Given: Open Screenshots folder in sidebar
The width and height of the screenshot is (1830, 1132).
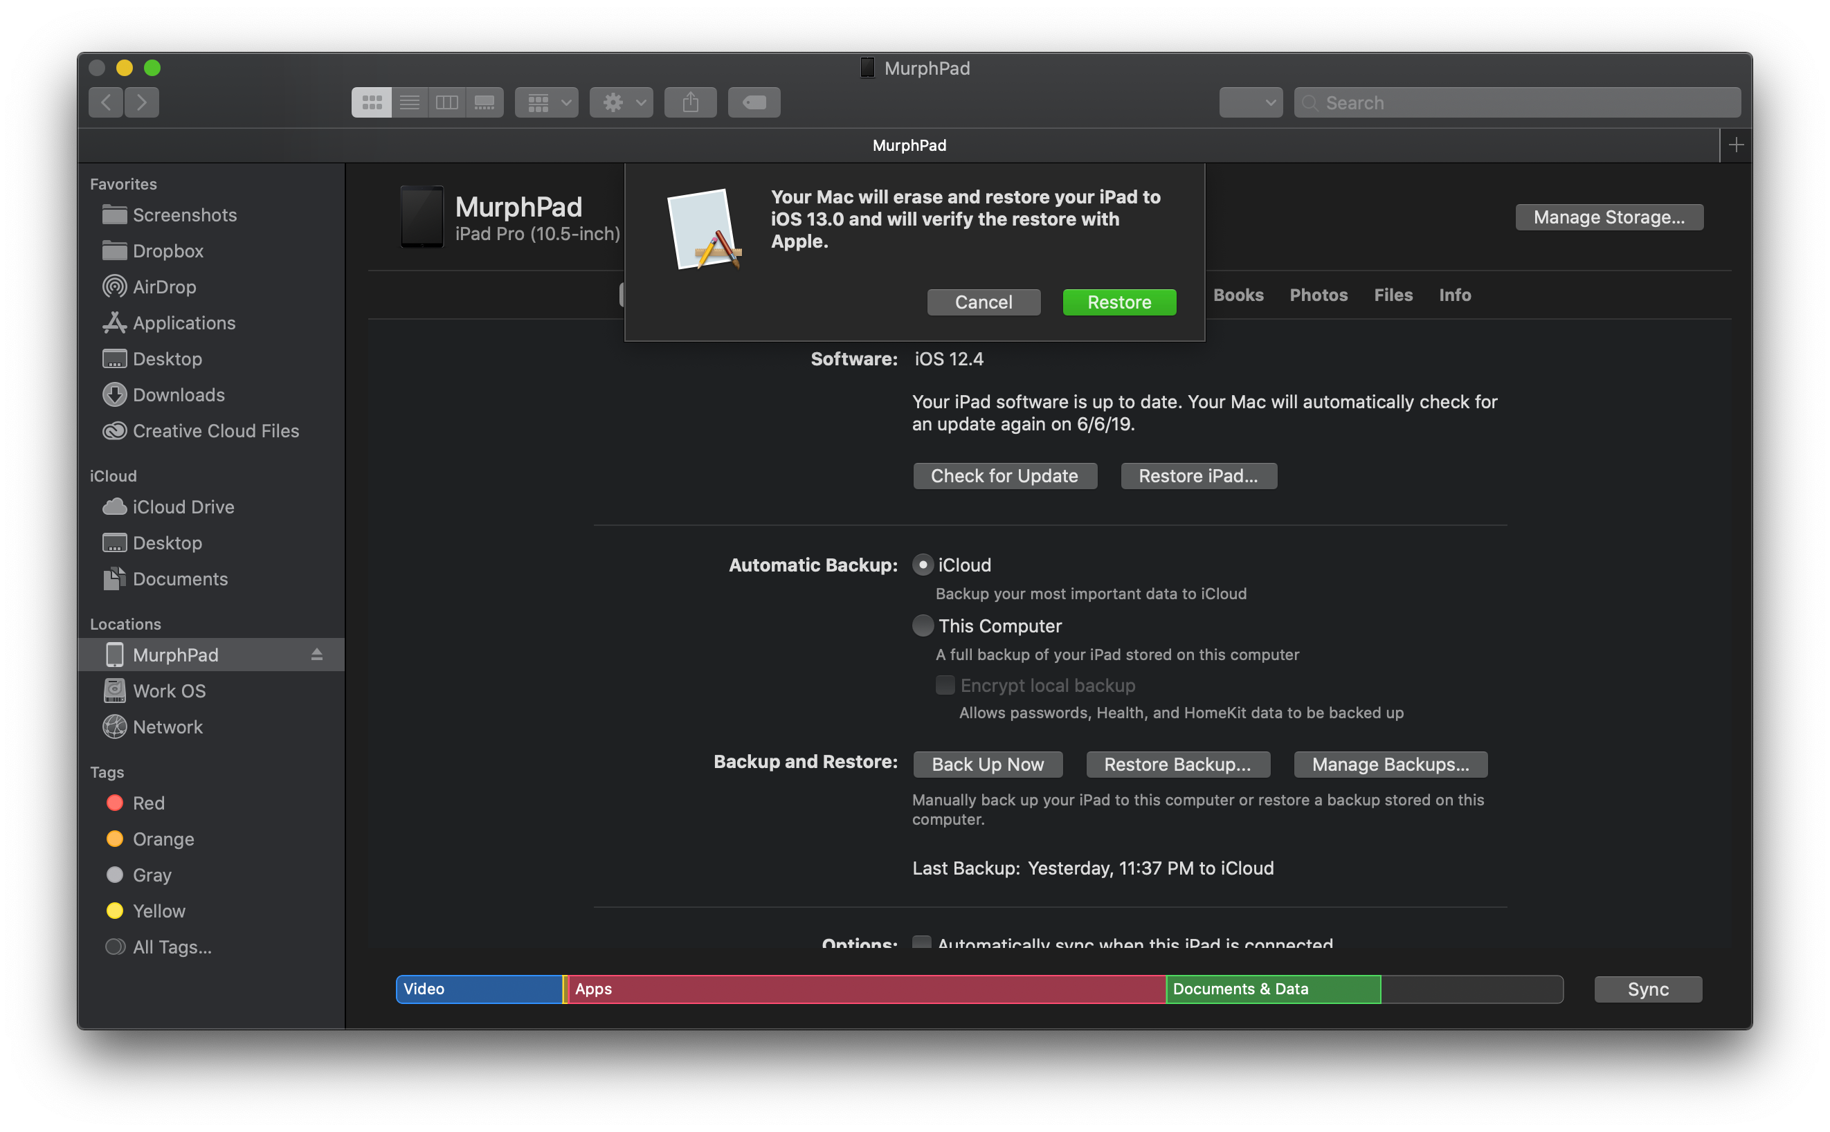Looking at the screenshot, I should 211,215.
